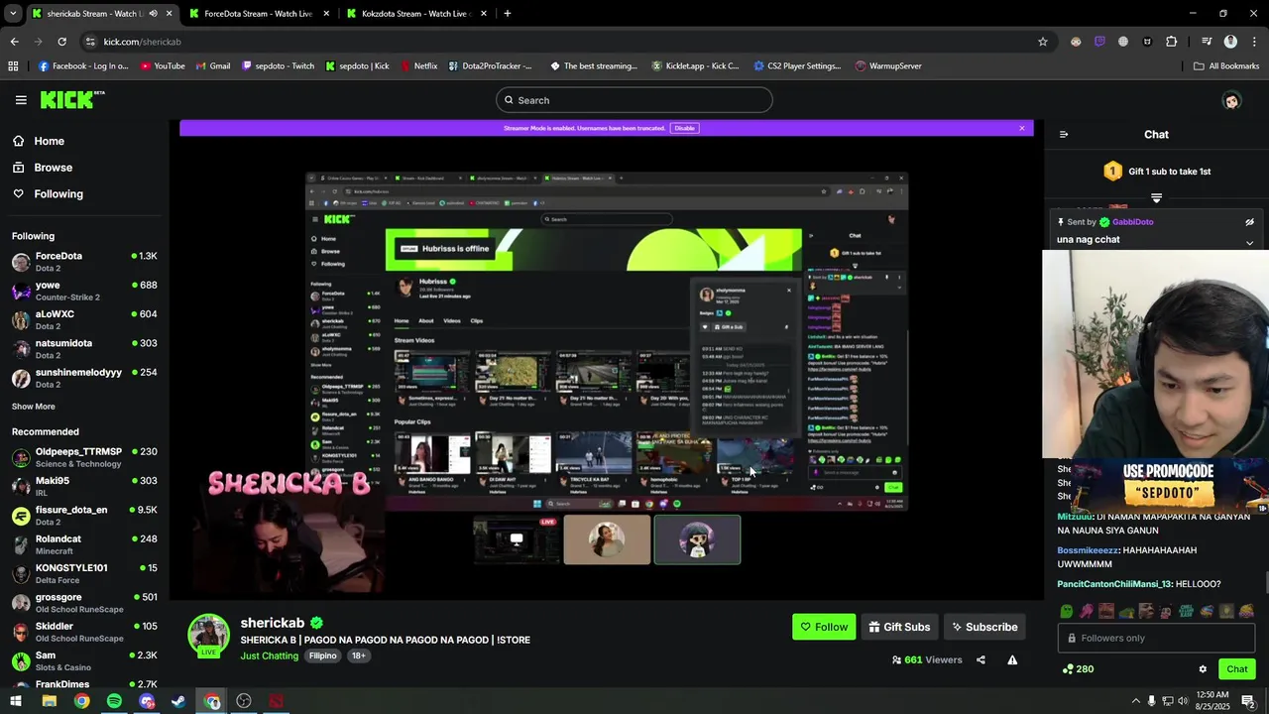This screenshot has width=1269, height=714.
Task: Dismiss the Streamer Mode banner
Action: [x=1021, y=128]
